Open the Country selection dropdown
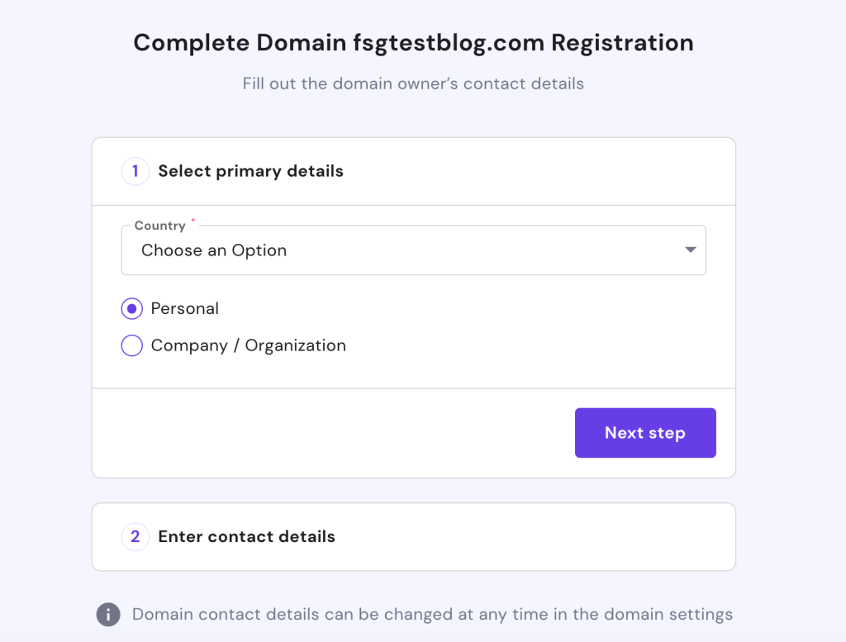 coord(414,250)
